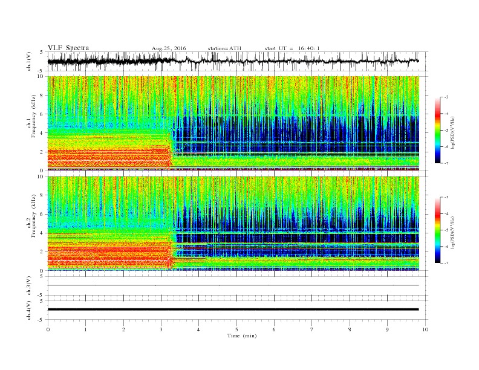Screen dimensions: 479x370
Task: Click the 2 kHz tick on ch.1 frequency axis
Action: click(x=42, y=152)
